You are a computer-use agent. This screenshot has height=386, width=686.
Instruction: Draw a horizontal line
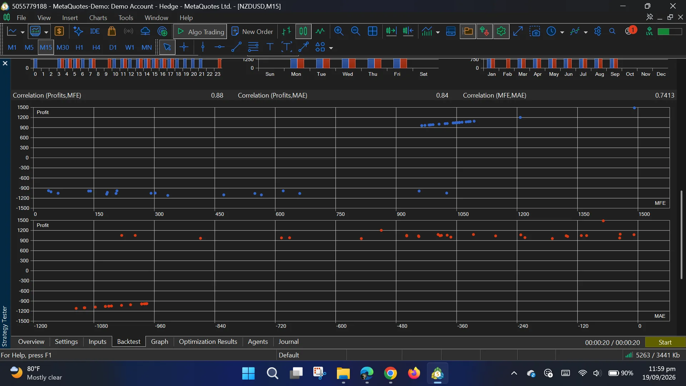pos(219,47)
